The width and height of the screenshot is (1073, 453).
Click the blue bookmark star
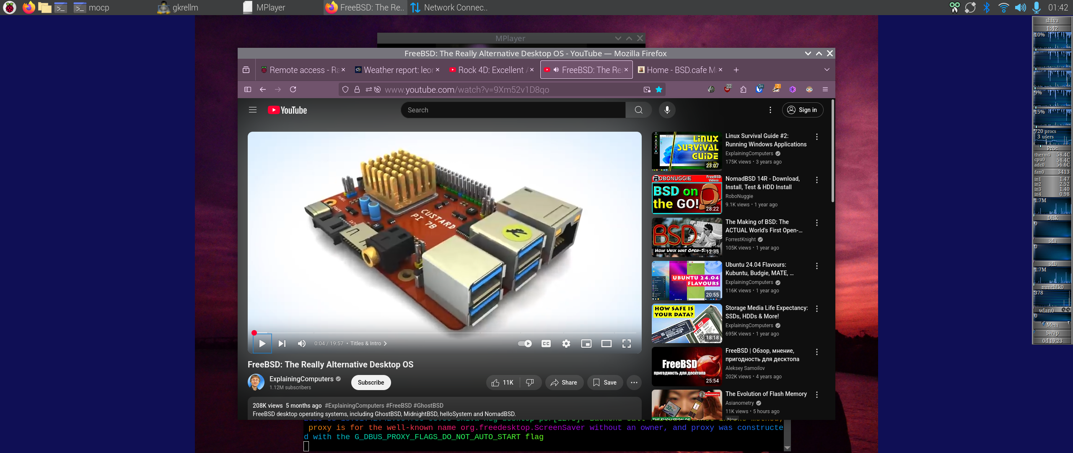click(659, 89)
